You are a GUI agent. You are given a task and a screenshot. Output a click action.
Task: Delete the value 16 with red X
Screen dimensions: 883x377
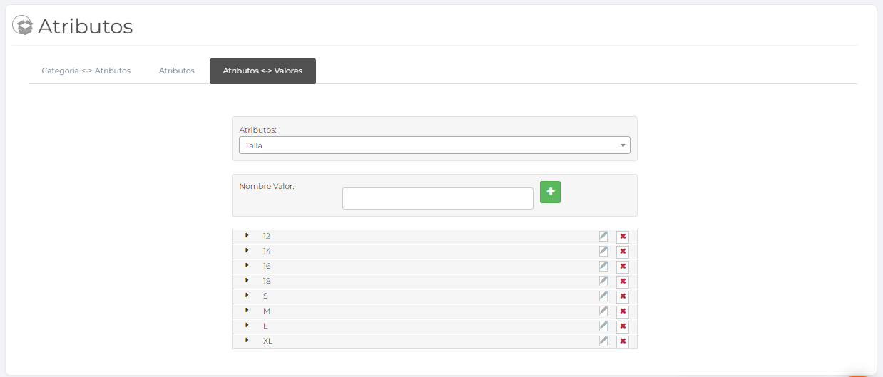[623, 267]
